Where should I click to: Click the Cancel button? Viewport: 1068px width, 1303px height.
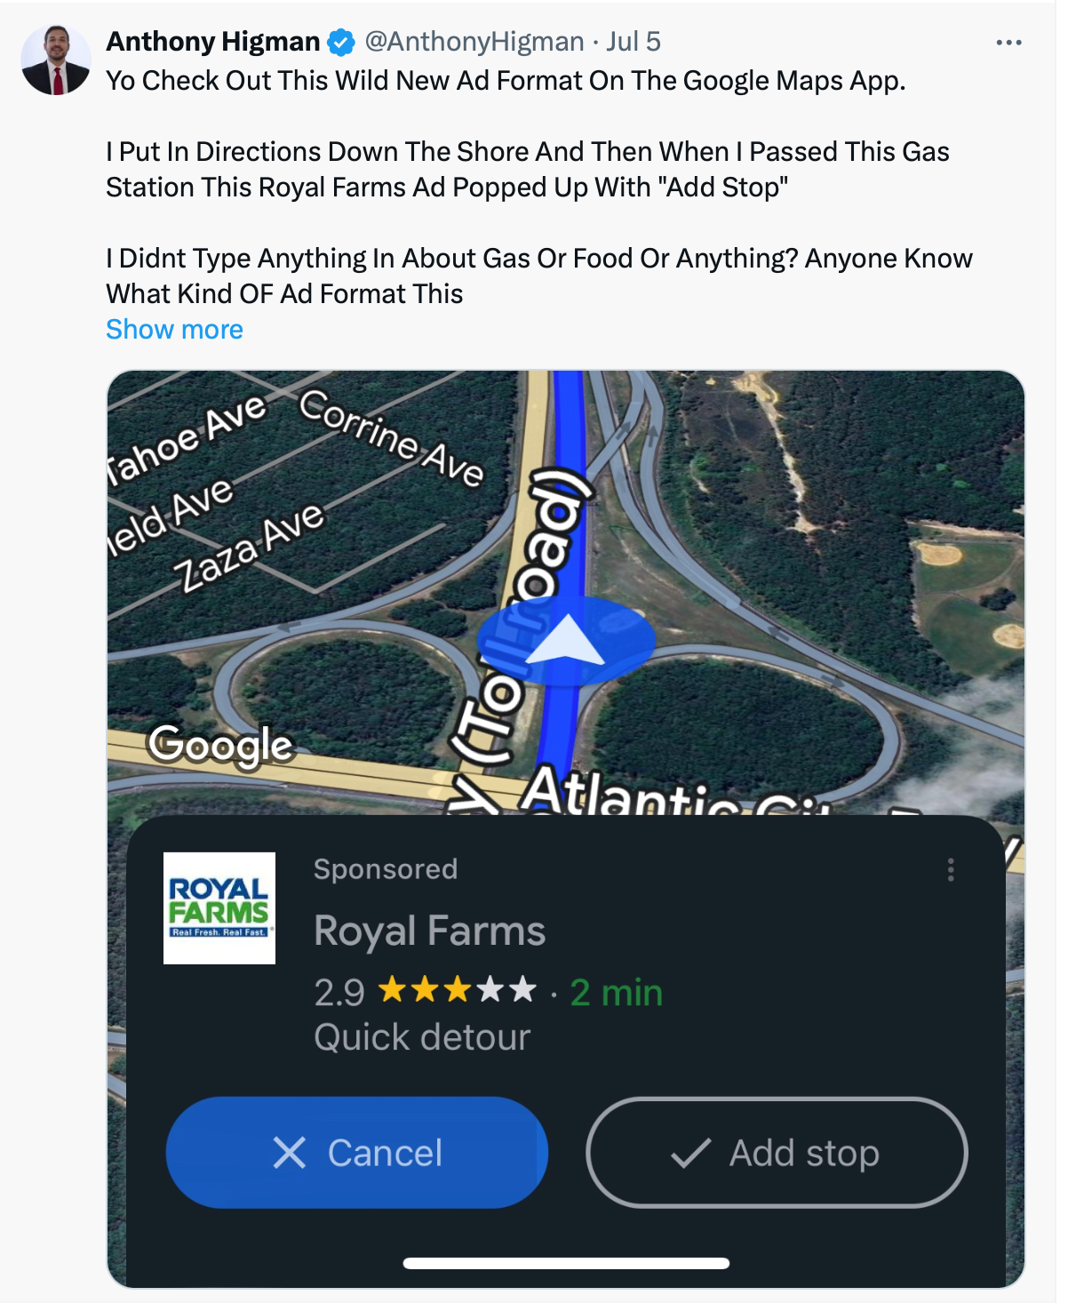pyautogui.click(x=357, y=1153)
